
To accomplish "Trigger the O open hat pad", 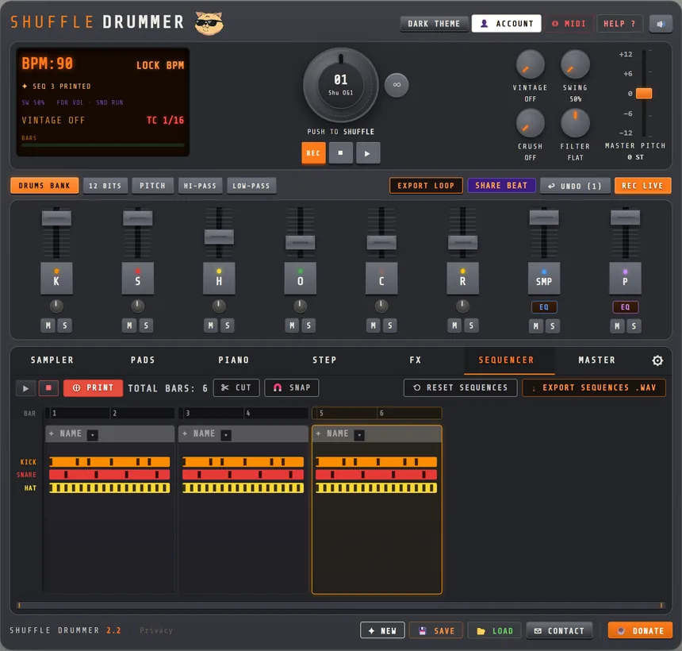I will (300, 278).
